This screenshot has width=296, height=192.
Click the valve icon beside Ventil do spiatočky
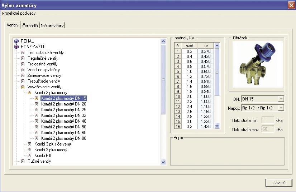[x=23, y=70]
